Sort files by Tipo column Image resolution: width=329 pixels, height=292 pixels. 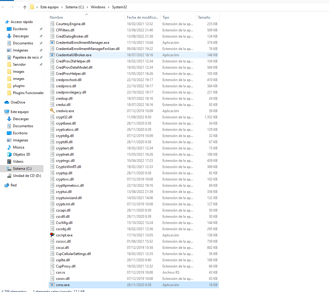pos(166,17)
